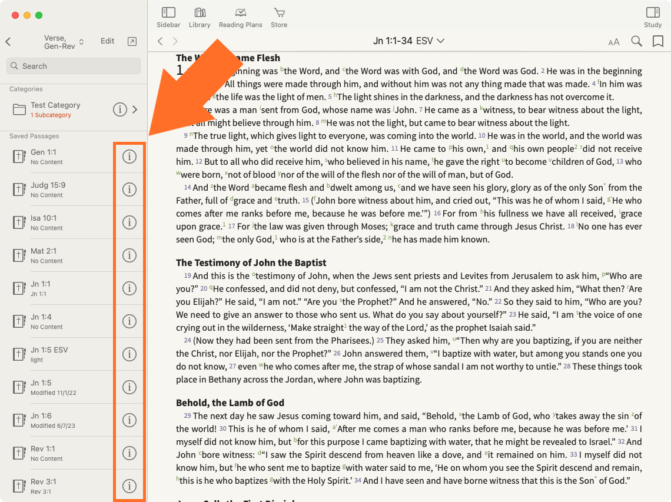671x502 pixels.
Task: Open saved passages in new window
Action: pos(132,41)
